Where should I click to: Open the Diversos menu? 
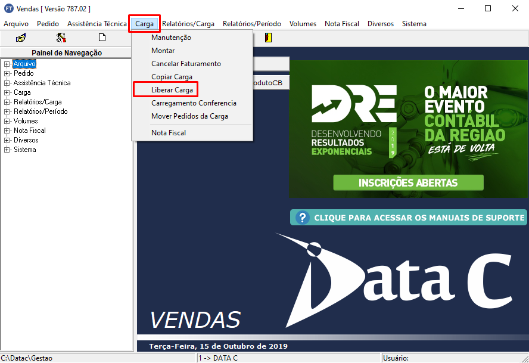coord(381,24)
